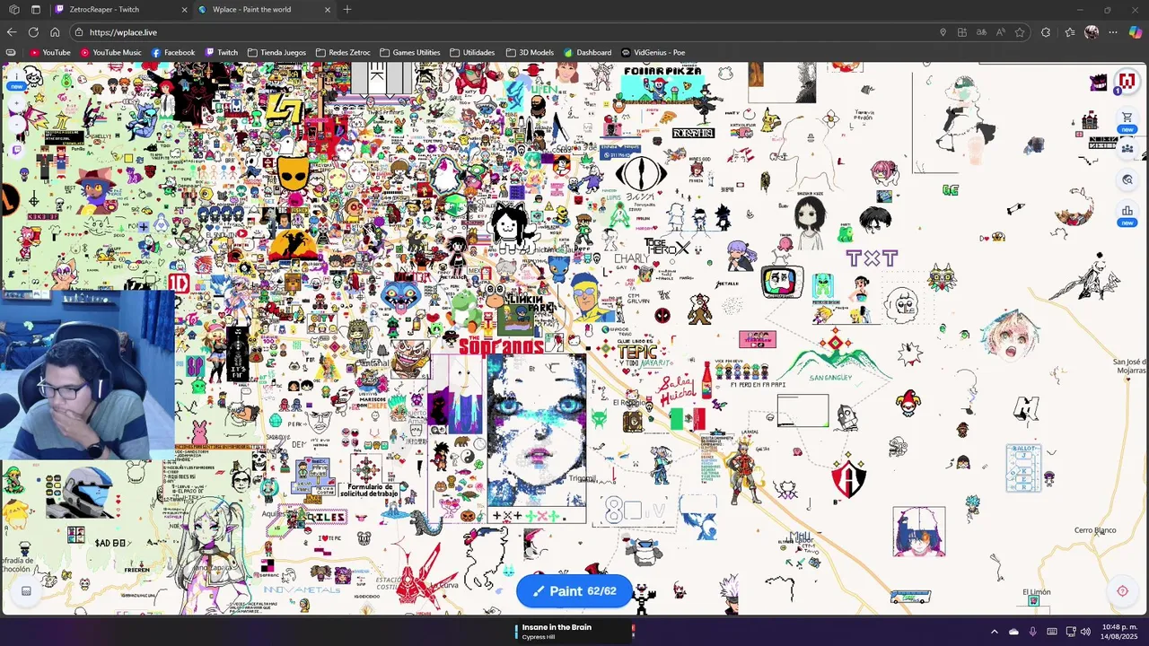Reload the wplace.live page
This screenshot has height=646, width=1149.
point(33,32)
